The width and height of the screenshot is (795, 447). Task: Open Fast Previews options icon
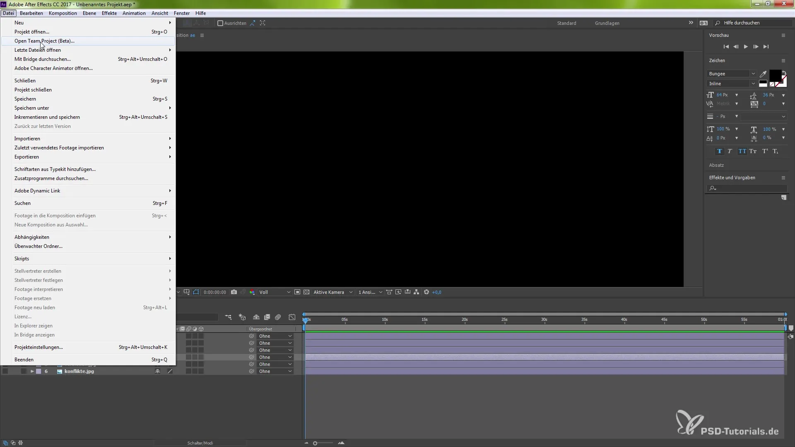click(x=398, y=292)
